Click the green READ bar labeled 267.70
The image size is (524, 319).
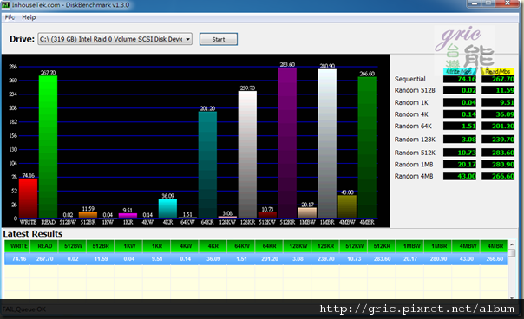48,147
